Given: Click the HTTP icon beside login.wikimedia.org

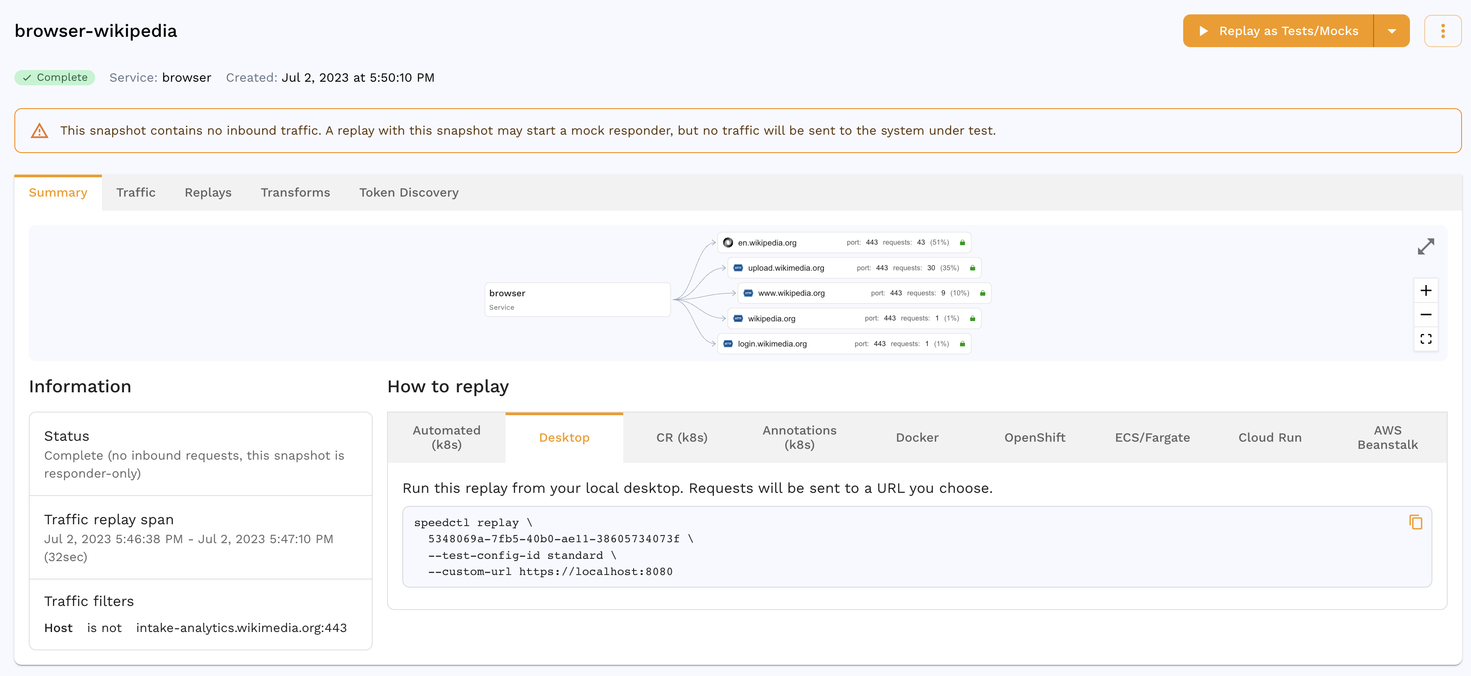Looking at the screenshot, I should [728, 344].
